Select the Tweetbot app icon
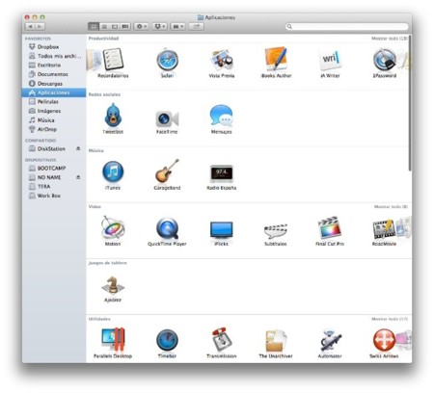 pyautogui.click(x=113, y=116)
